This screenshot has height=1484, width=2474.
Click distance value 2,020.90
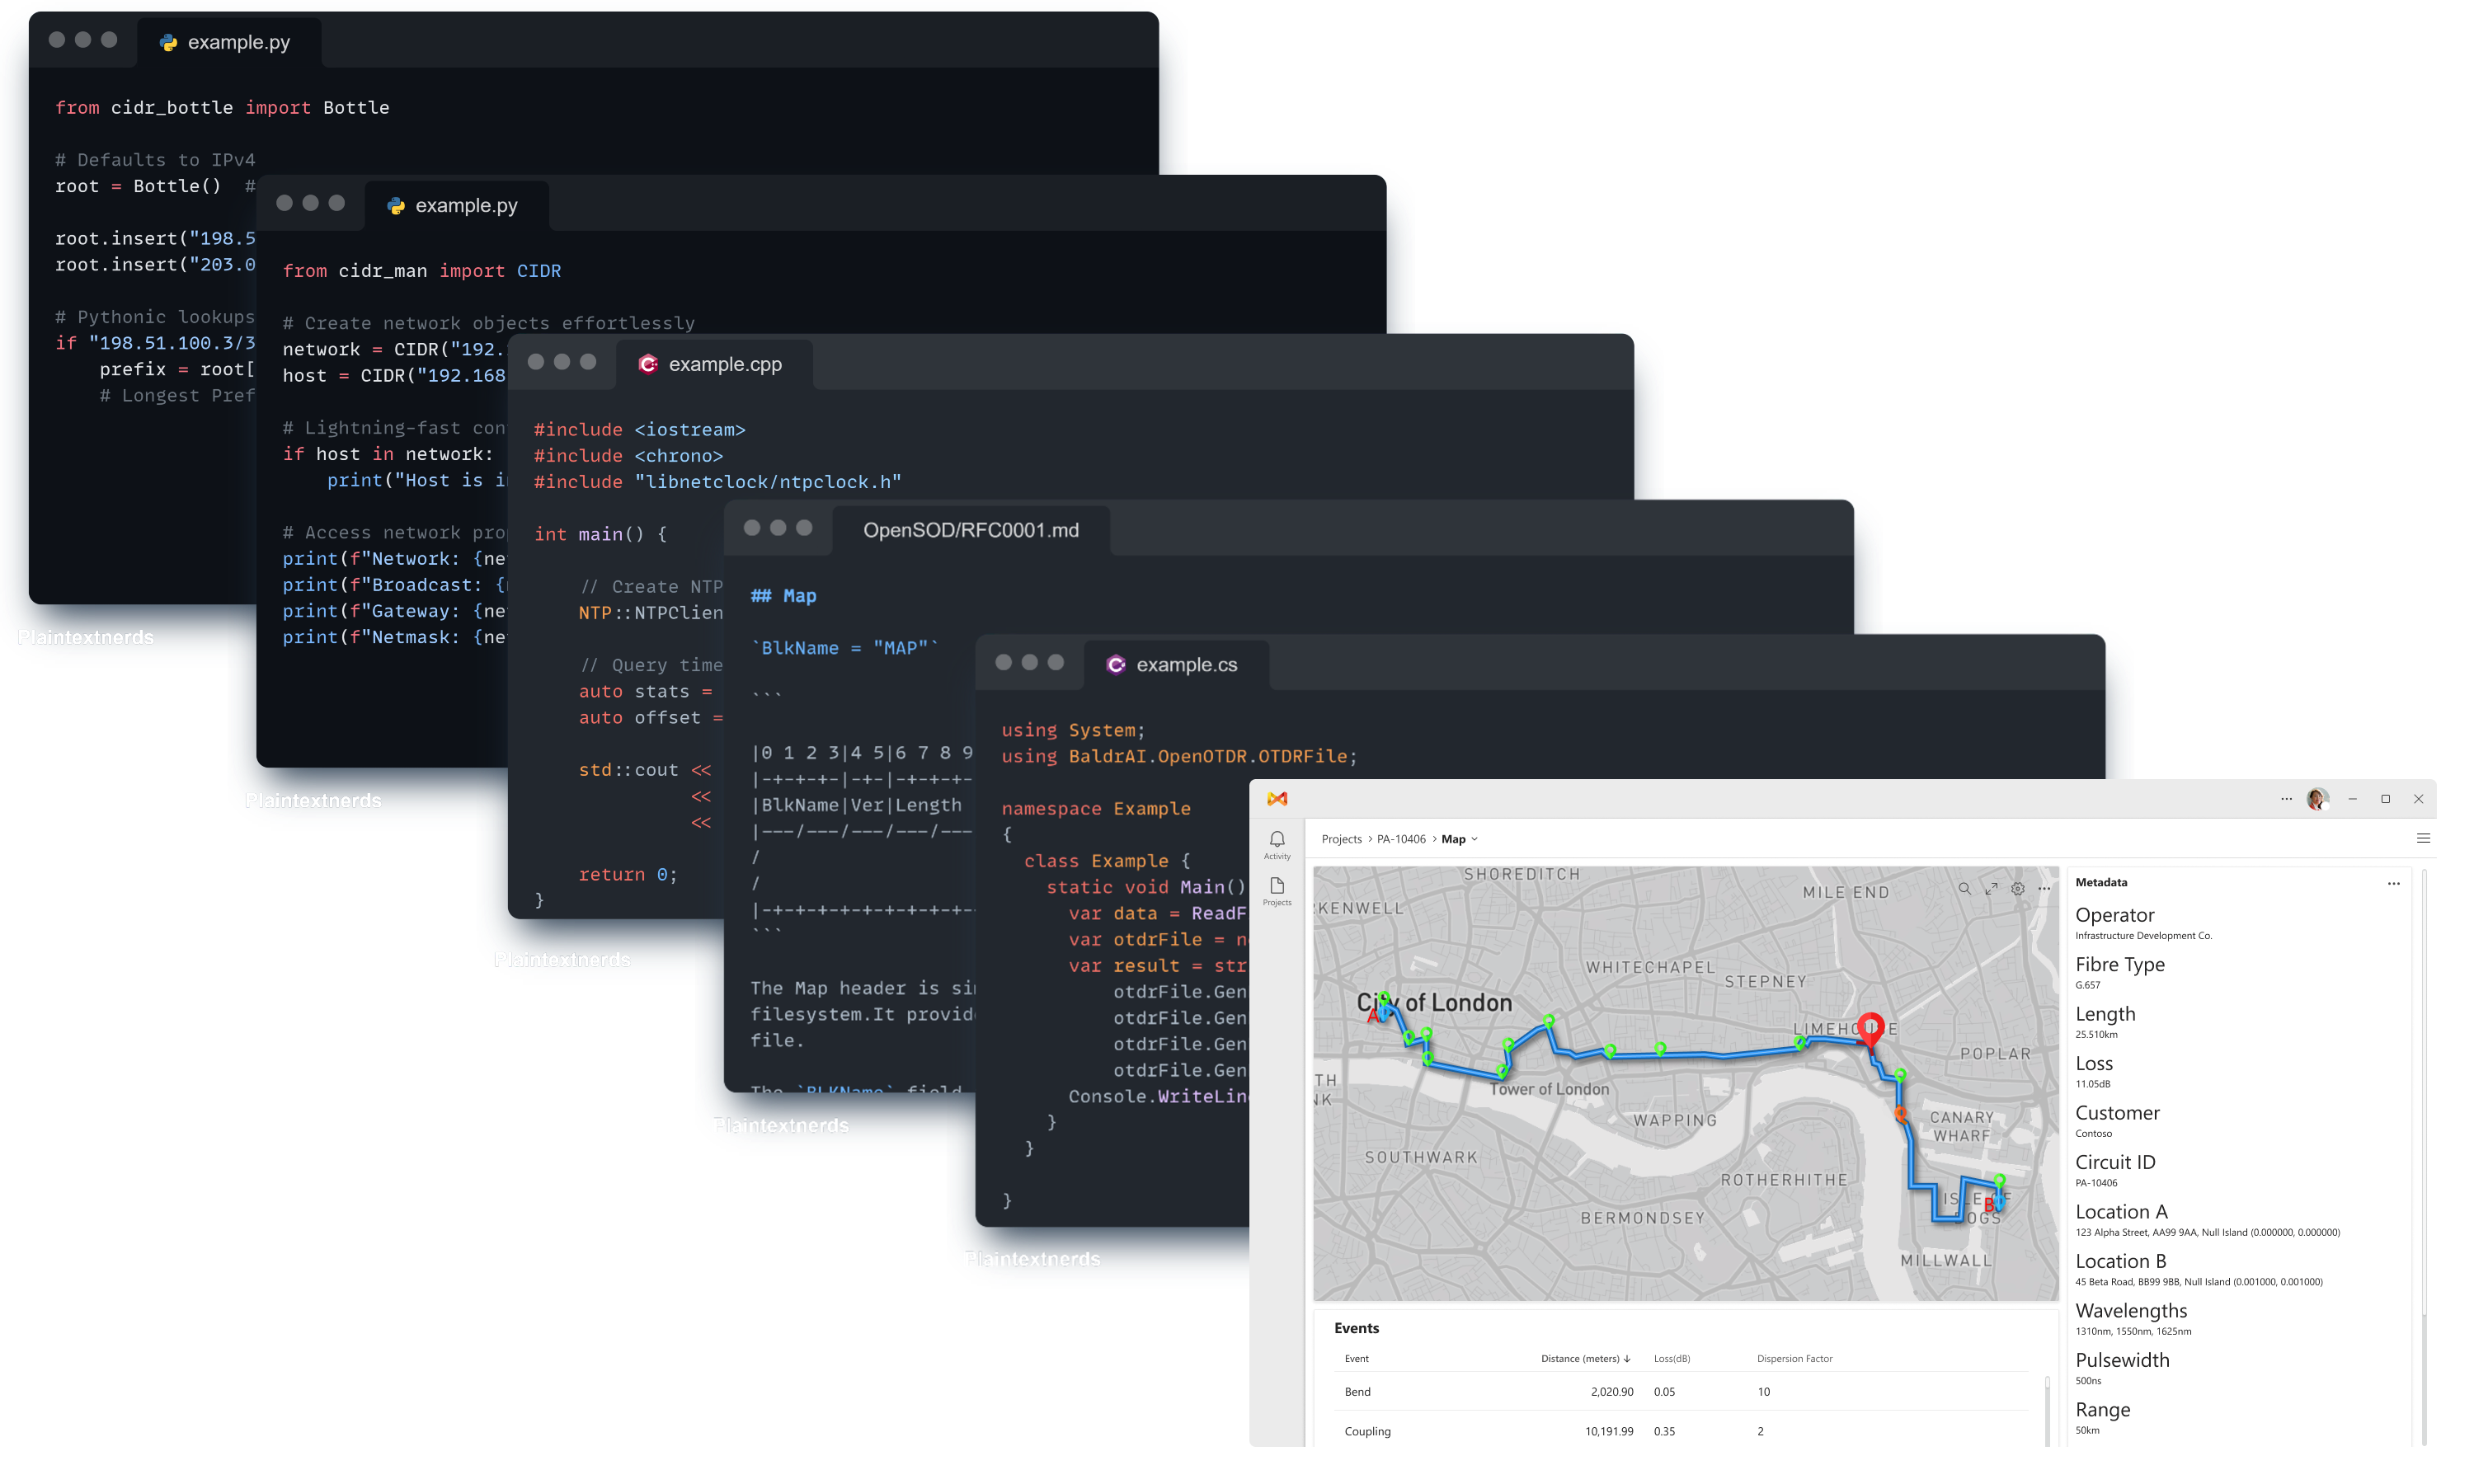tap(1611, 1391)
